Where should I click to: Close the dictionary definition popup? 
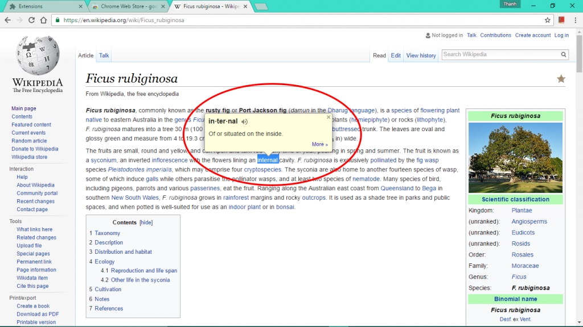click(329, 117)
